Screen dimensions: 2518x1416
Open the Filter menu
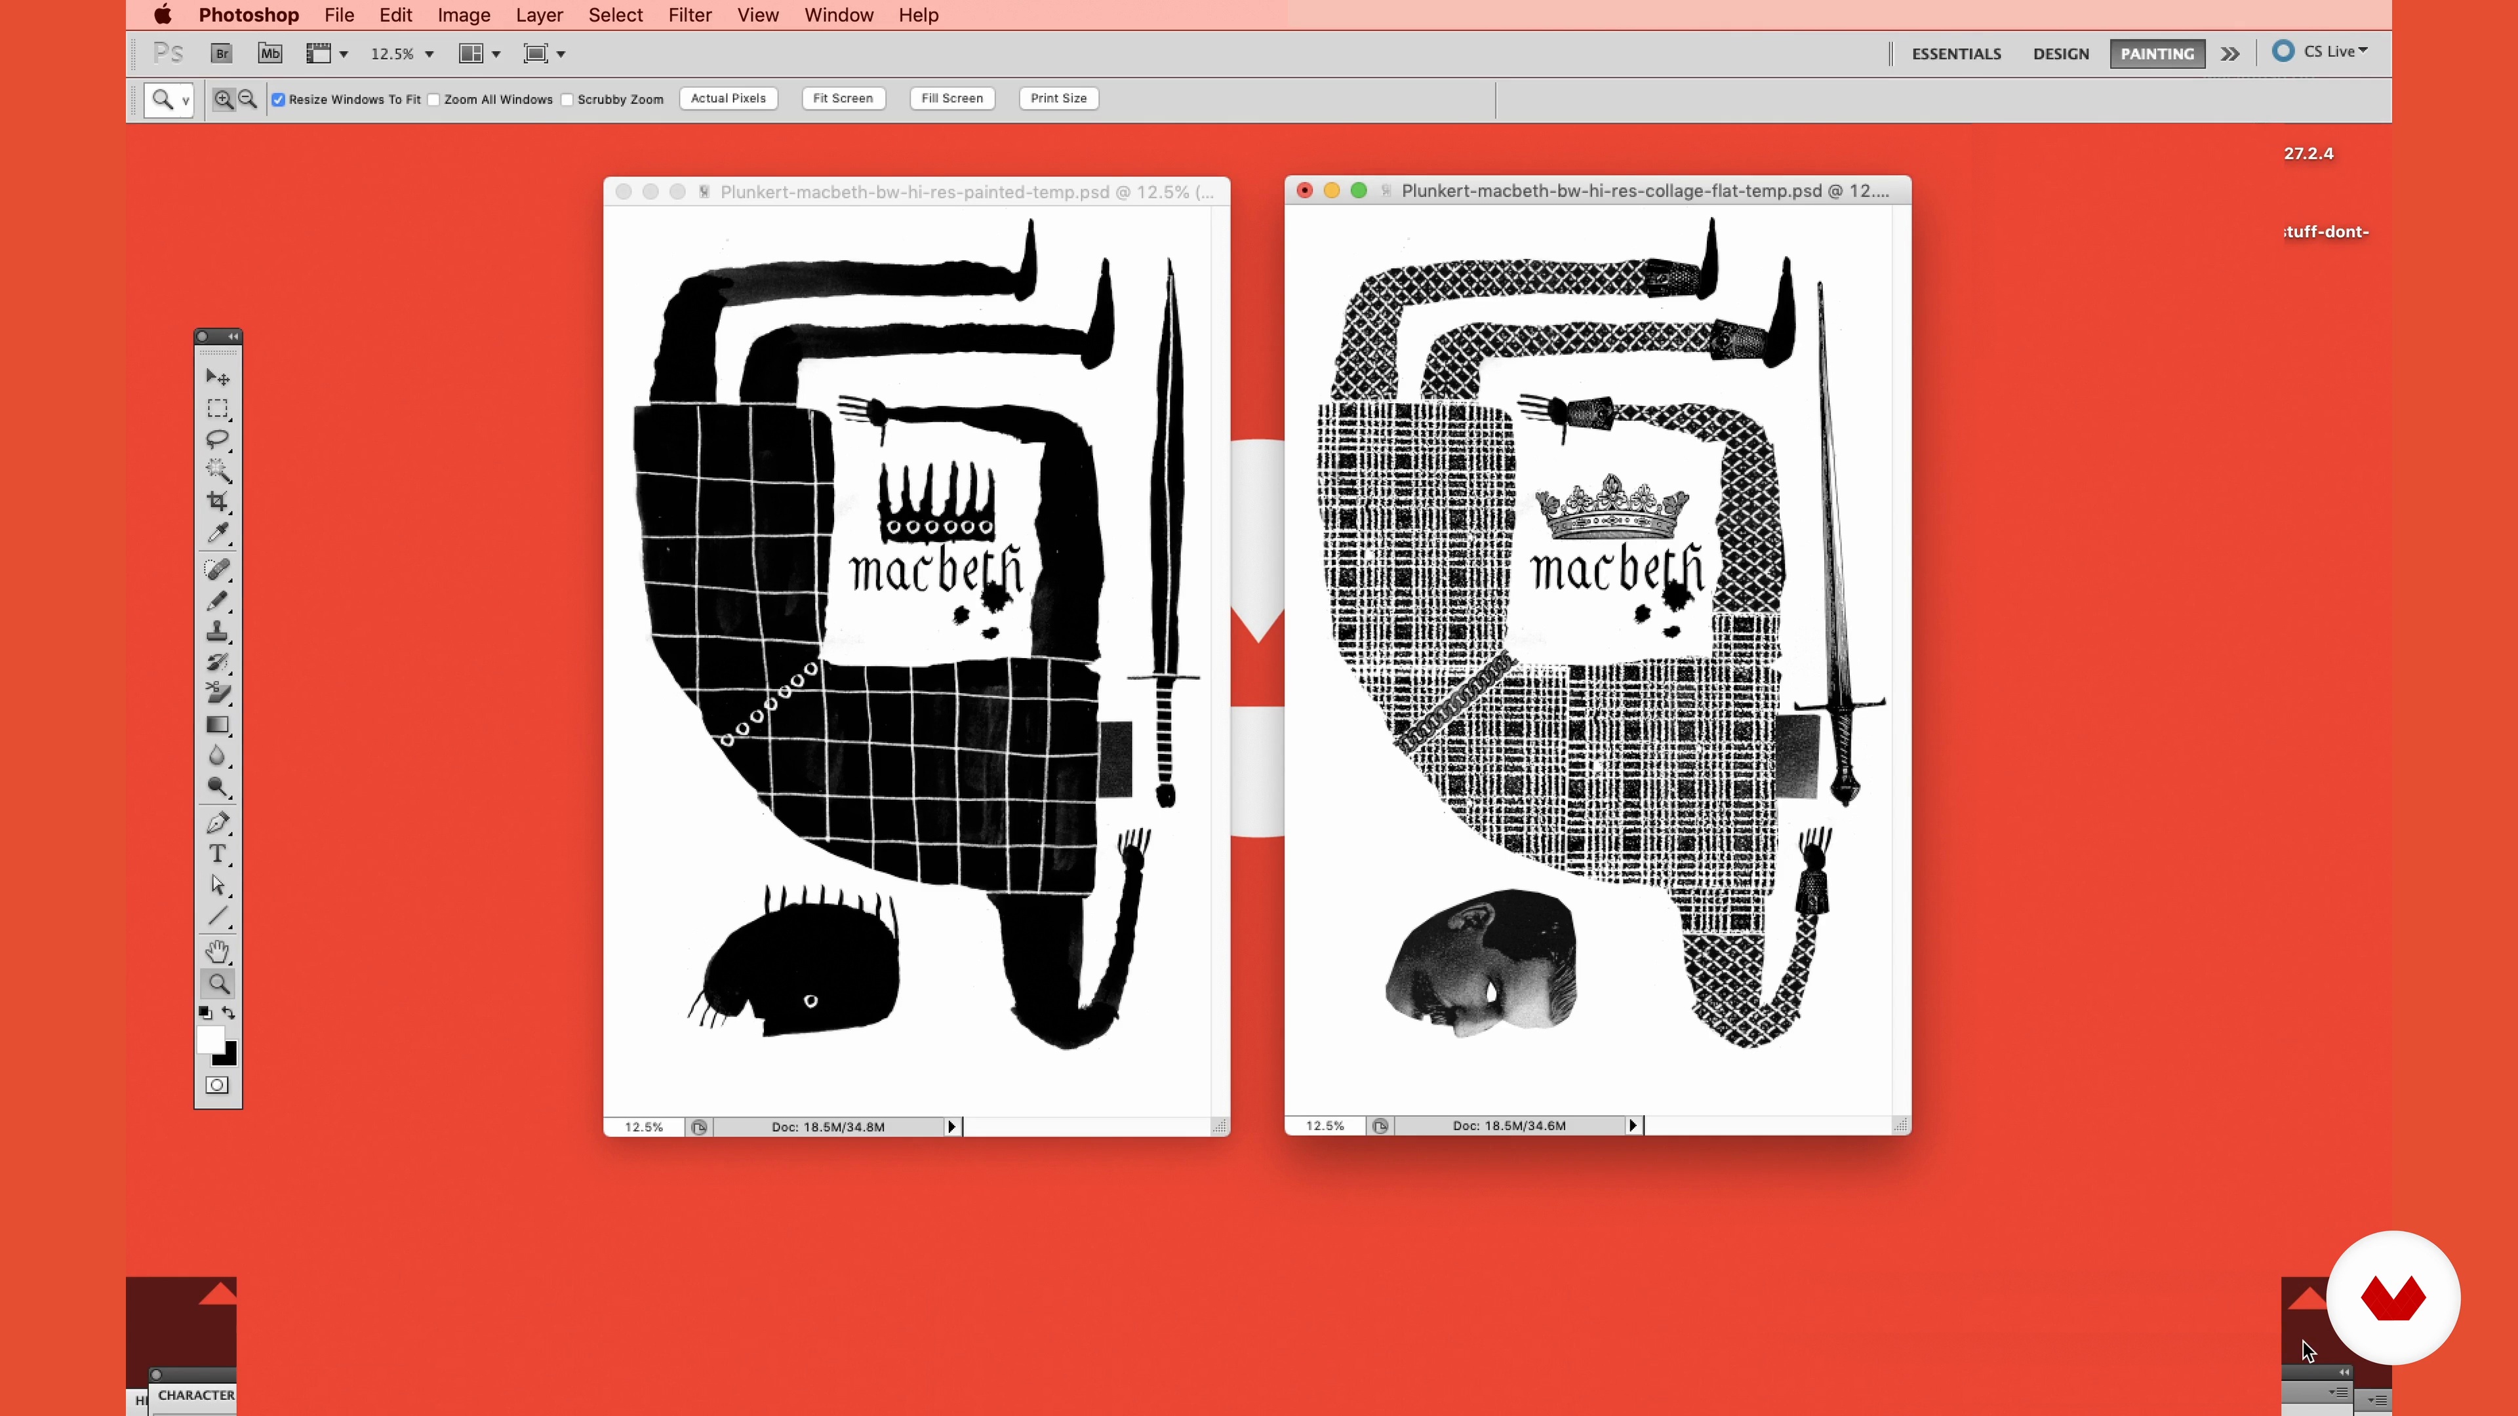pos(689,14)
